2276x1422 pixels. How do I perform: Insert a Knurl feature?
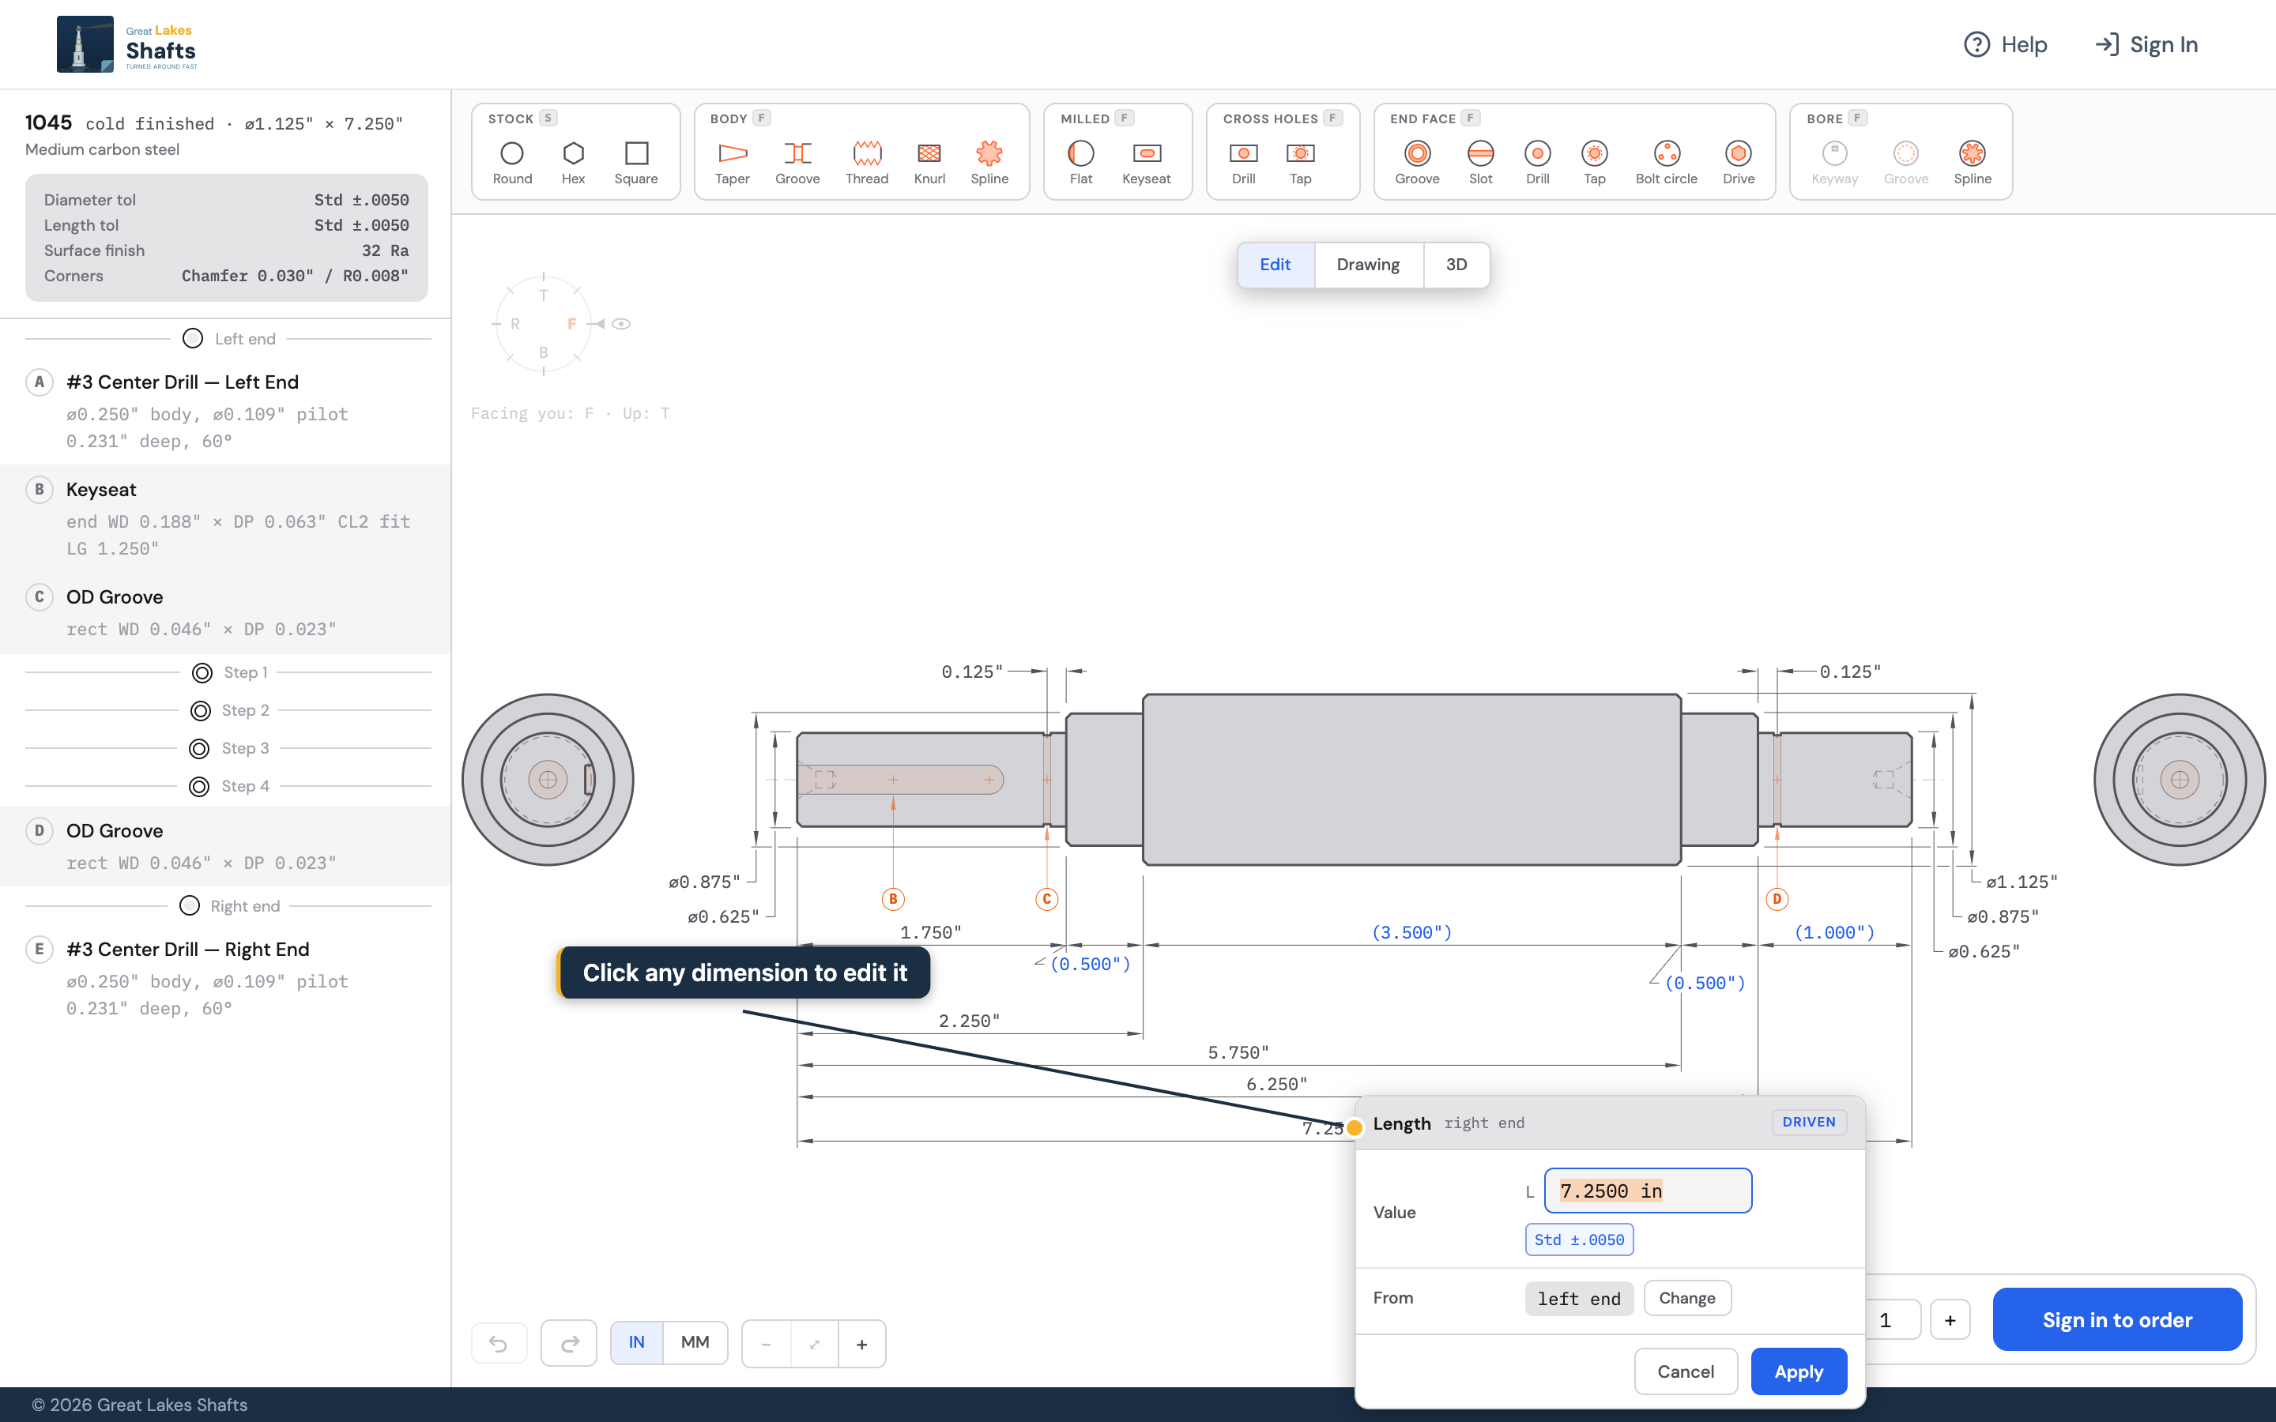(x=929, y=163)
